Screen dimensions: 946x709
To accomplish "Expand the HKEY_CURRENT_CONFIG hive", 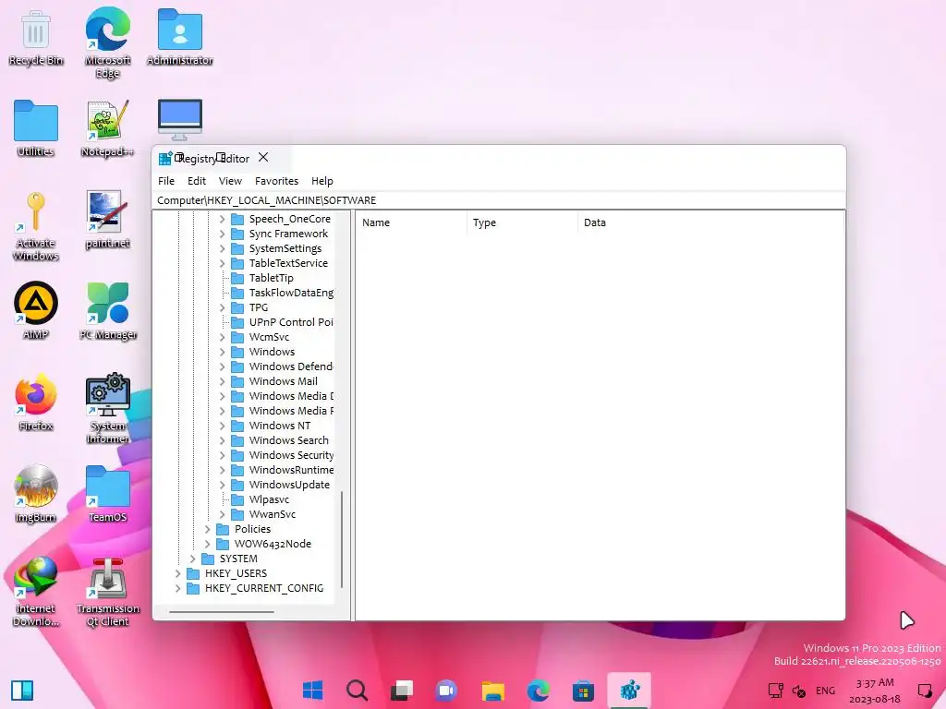I will 177,588.
